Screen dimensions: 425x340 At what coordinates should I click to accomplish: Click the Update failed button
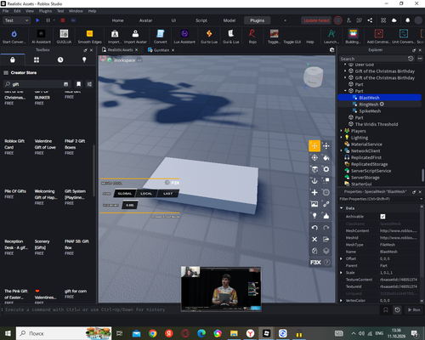click(316, 20)
